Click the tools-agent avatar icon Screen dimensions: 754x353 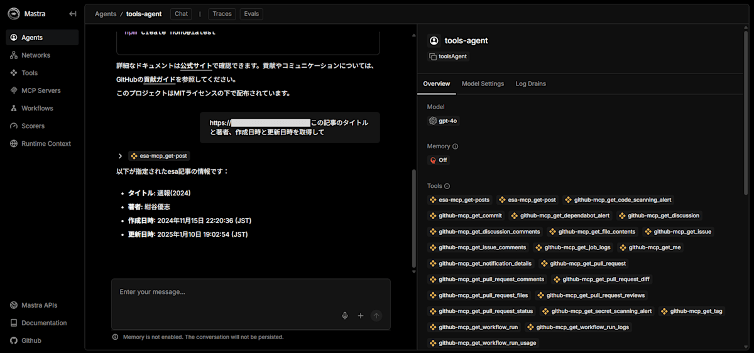(x=434, y=41)
